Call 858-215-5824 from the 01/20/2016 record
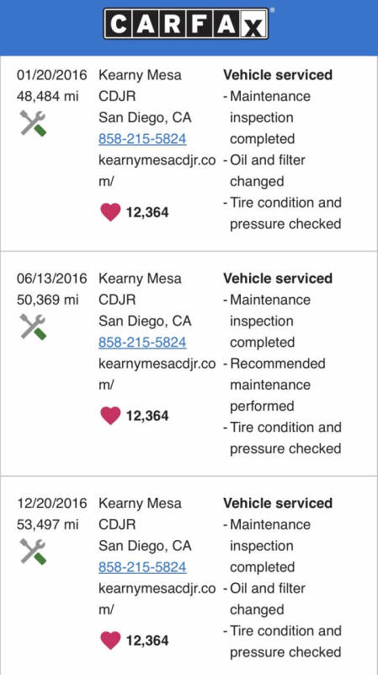Viewport: 378px width, 675px height. 142,139
